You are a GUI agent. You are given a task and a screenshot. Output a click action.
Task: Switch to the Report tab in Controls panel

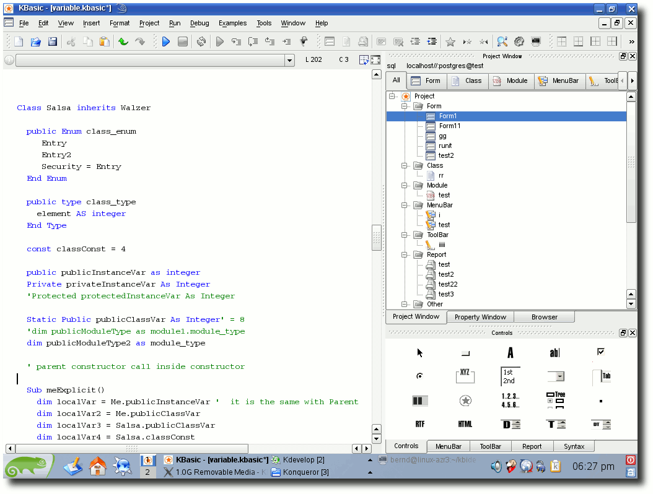click(532, 446)
